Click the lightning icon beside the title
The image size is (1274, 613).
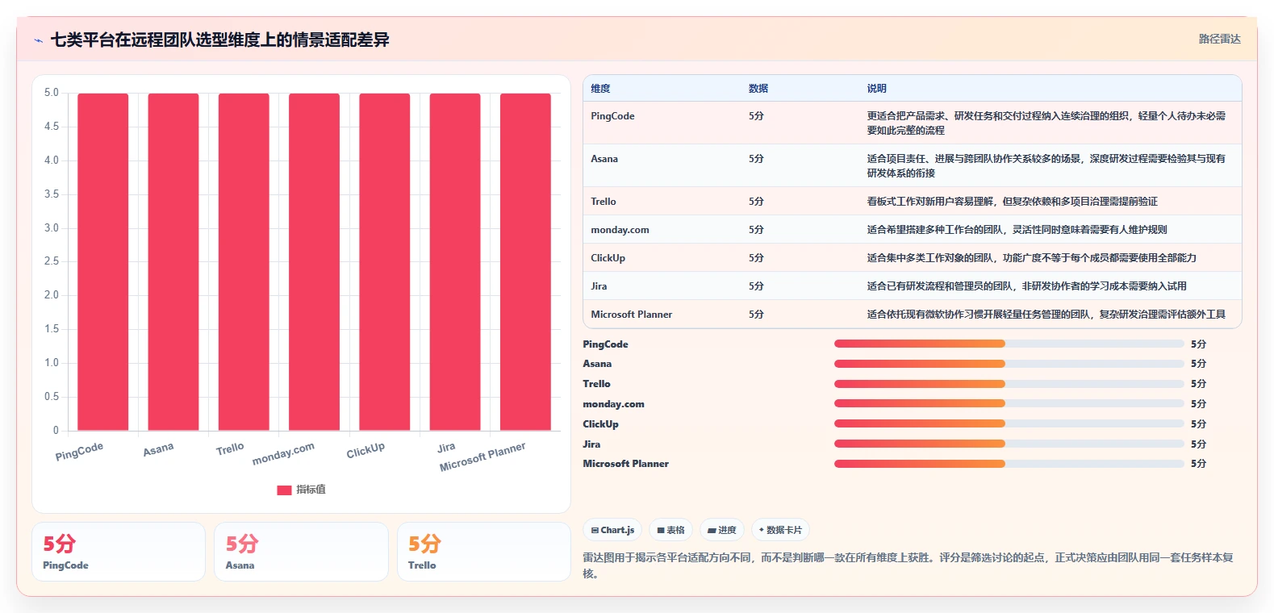(x=38, y=40)
